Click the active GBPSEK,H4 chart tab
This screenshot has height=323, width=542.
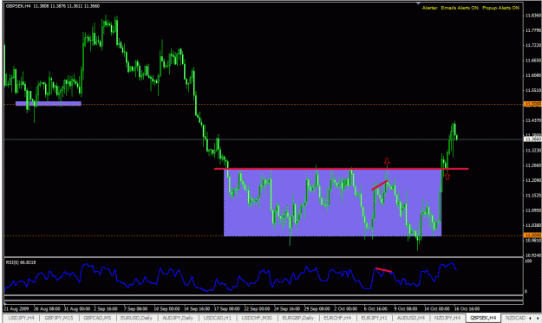point(483,318)
